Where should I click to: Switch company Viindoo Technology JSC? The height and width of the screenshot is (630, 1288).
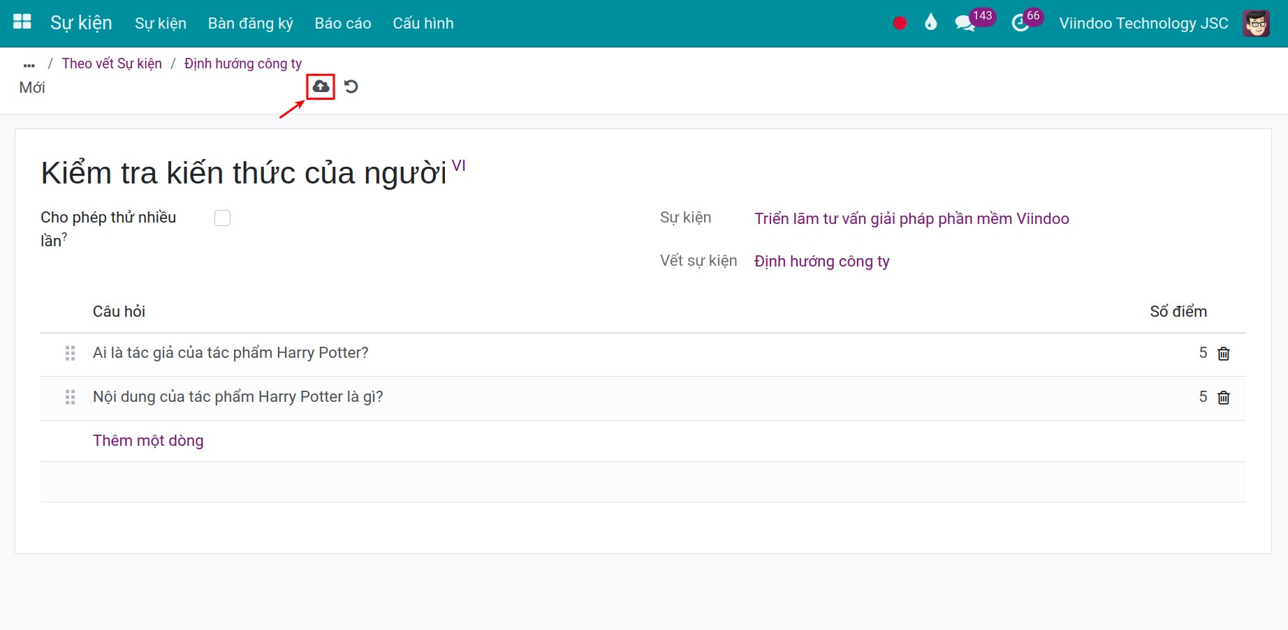(x=1143, y=23)
